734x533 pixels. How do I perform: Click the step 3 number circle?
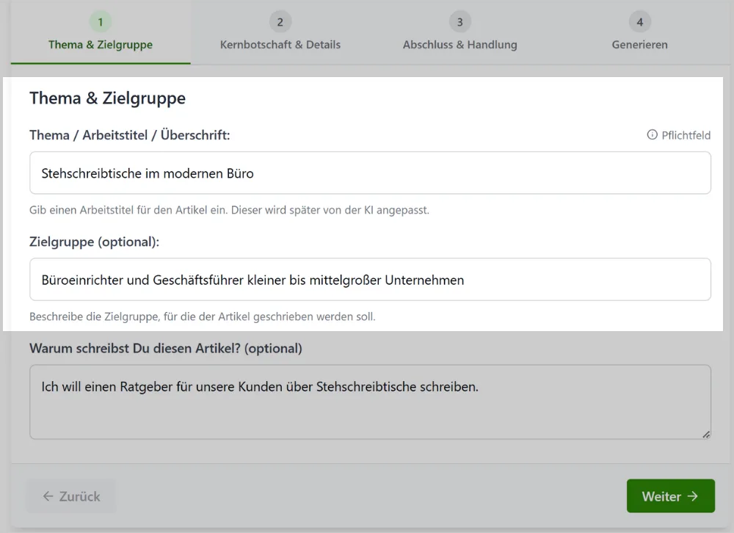tap(459, 21)
